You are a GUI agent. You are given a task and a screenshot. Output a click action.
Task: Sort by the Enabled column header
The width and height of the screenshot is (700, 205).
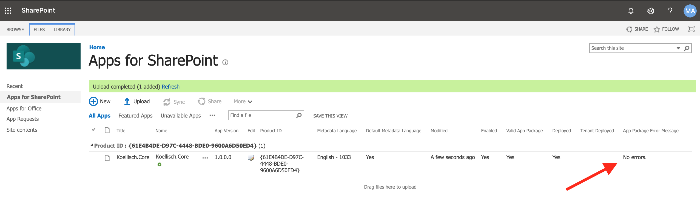point(489,131)
